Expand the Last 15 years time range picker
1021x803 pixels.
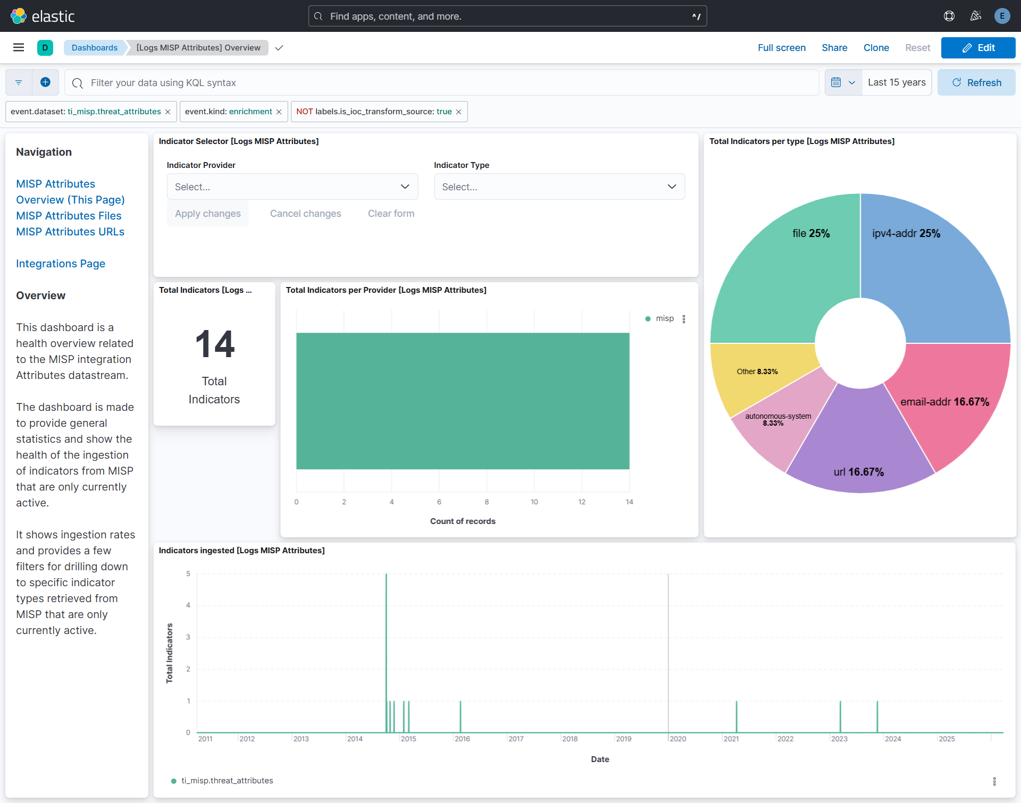point(896,82)
